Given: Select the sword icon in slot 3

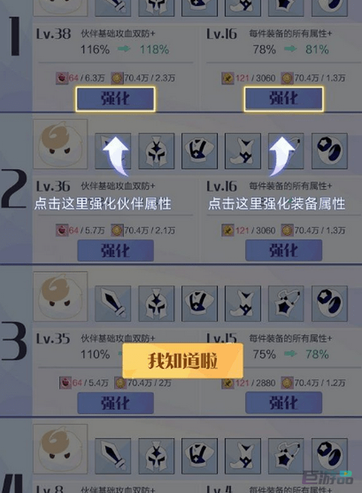Looking at the screenshot, I should [x=113, y=303].
